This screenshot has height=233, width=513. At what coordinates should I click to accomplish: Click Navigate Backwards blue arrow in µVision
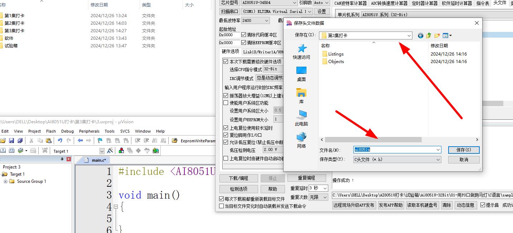point(80,141)
